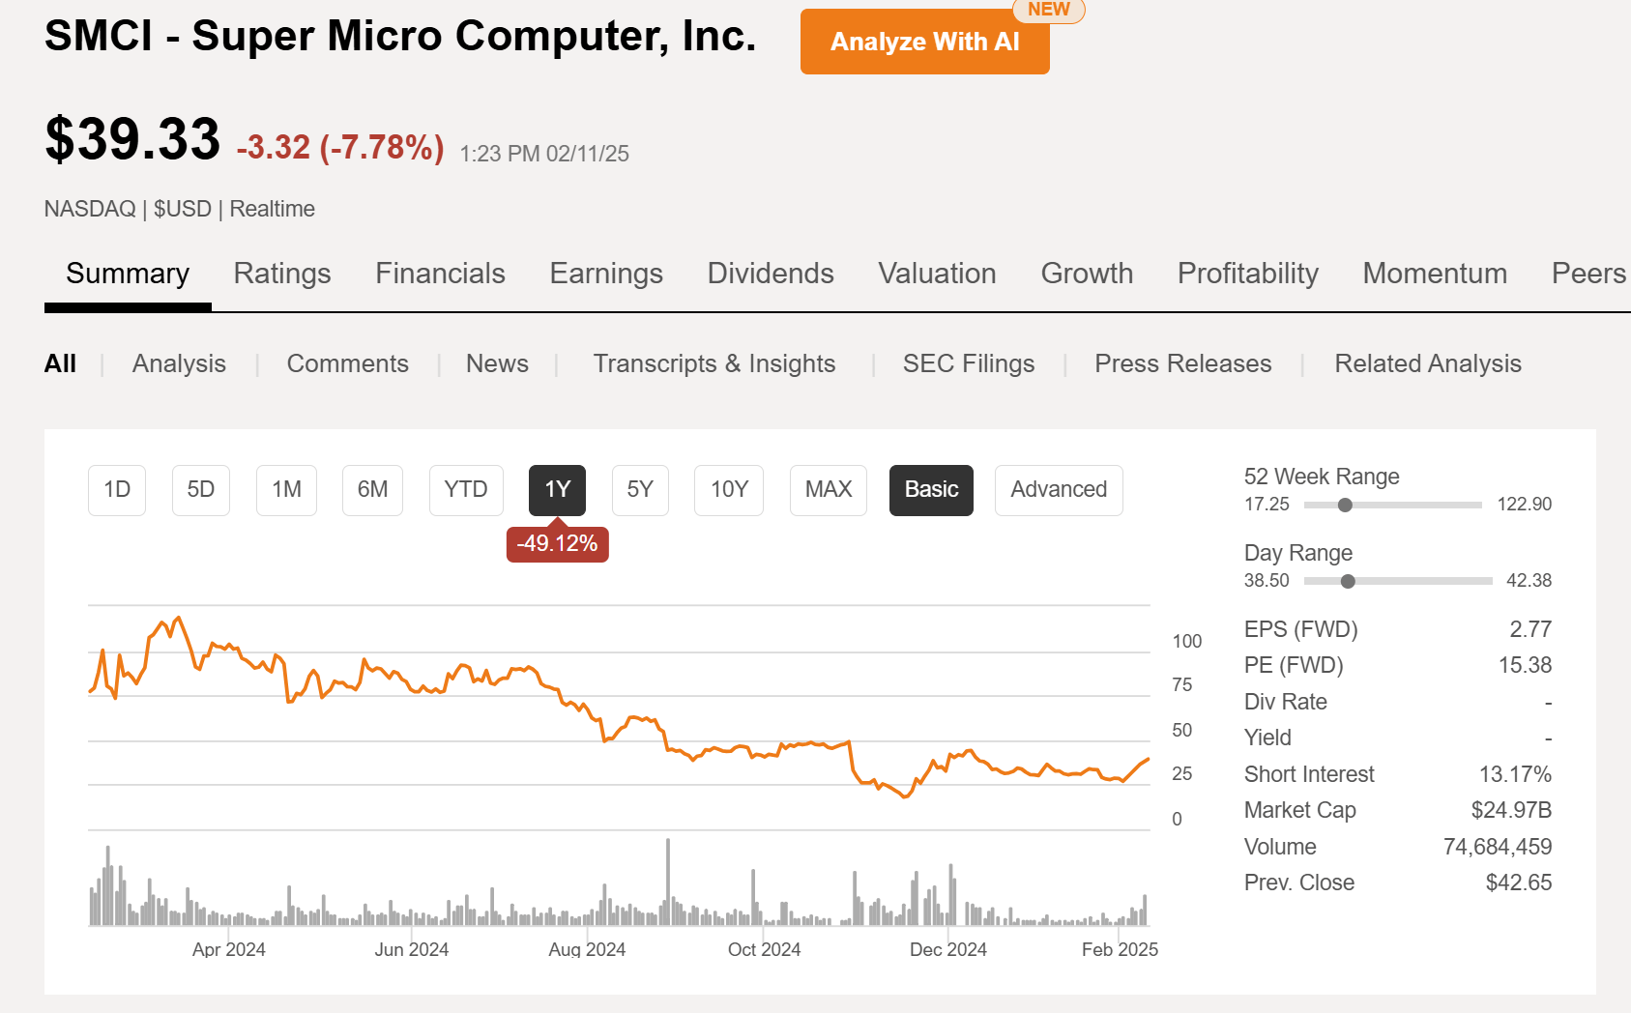Open the Financials tab
The image size is (1631, 1013).
pos(440,274)
